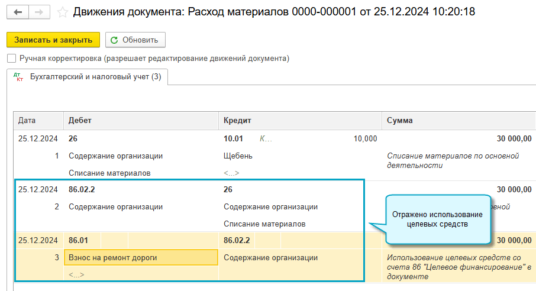Sort by the Дата column header
The height and width of the screenshot is (291, 536).
tap(27, 120)
